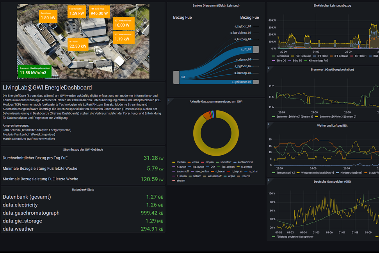This screenshot has height=253, width=379.
Task: Toggle methan series in gas composition legend
Action: [x=181, y=162]
